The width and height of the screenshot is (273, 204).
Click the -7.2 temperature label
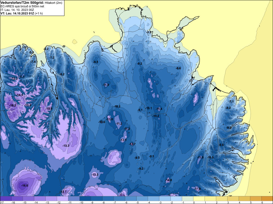[52, 58]
